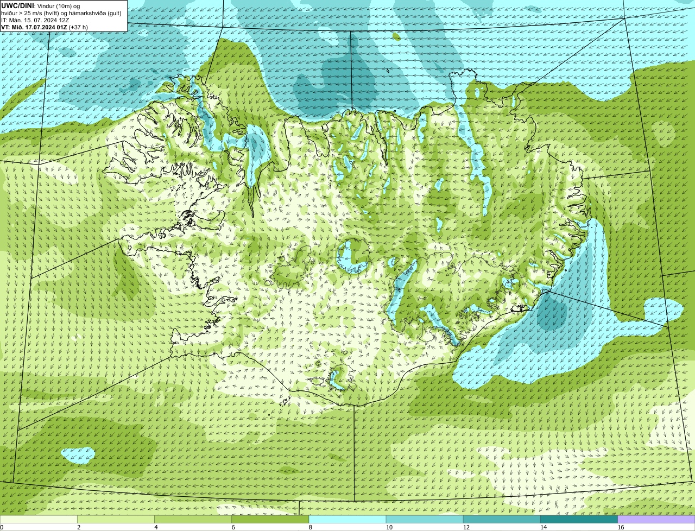695x531 pixels.
Task: Click the '14' label on the color scale
Action: click(543, 527)
